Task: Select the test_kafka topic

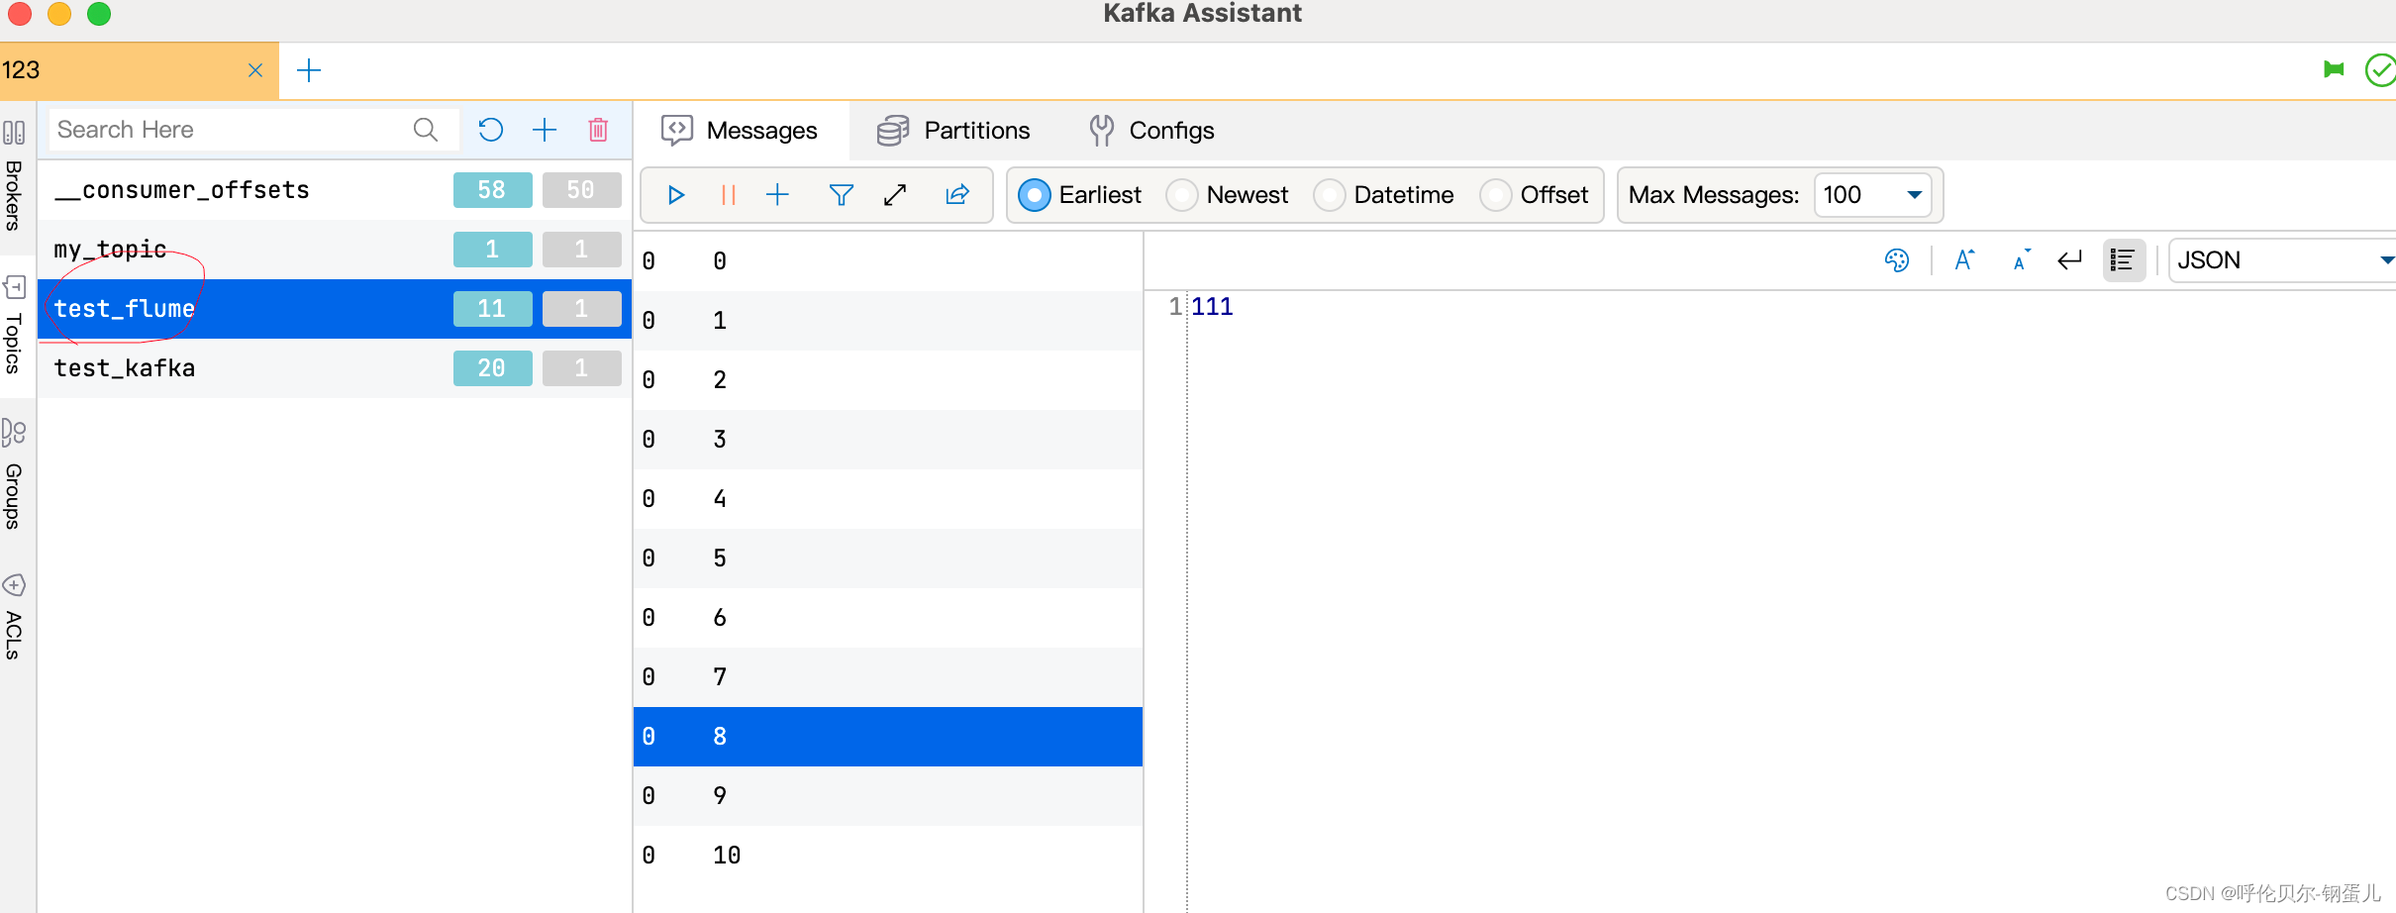Action: [335, 368]
